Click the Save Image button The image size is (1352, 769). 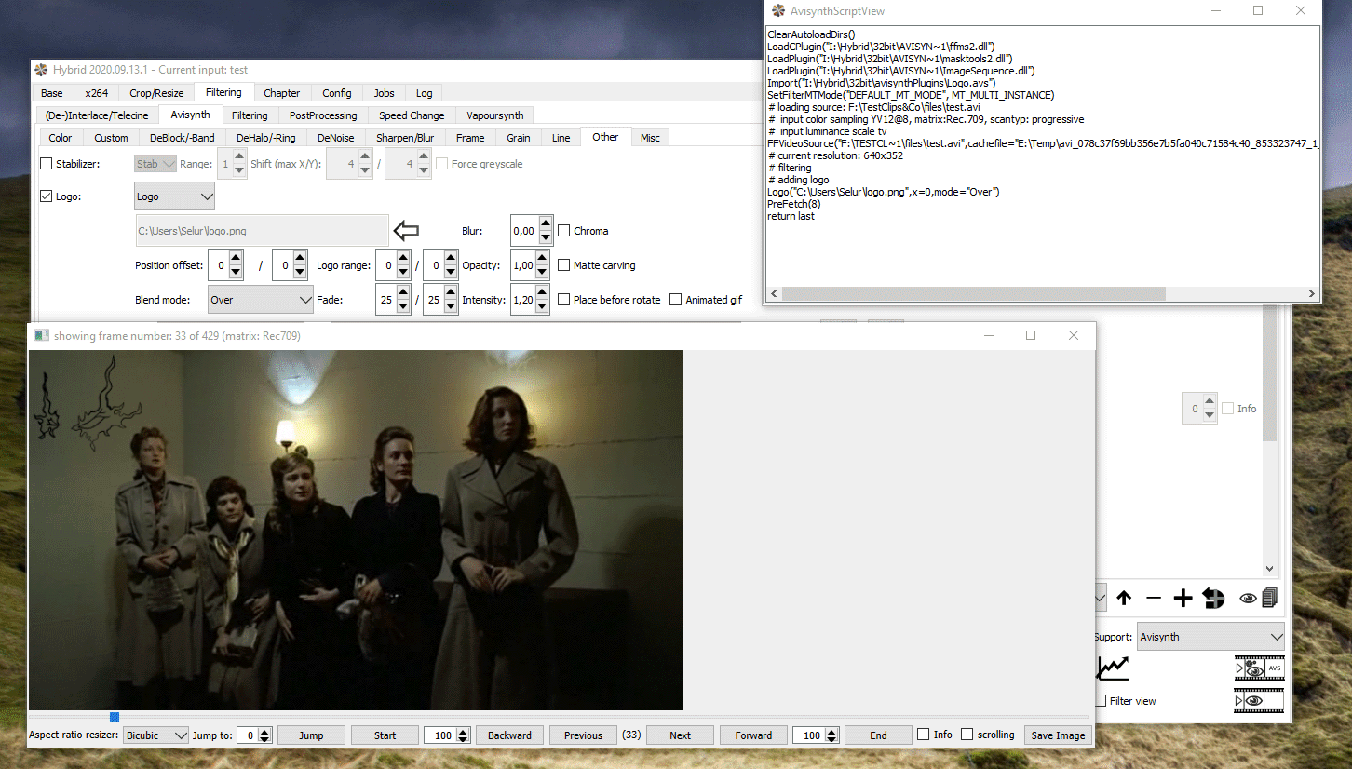point(1057,735)
